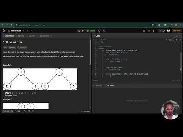
Task: Click the bookmark icon in editor toolbar
Action: pos(170,40)
